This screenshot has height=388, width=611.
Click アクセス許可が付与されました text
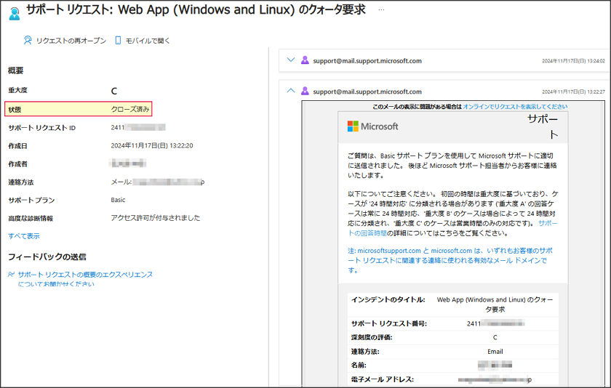(x=156, y=218)
